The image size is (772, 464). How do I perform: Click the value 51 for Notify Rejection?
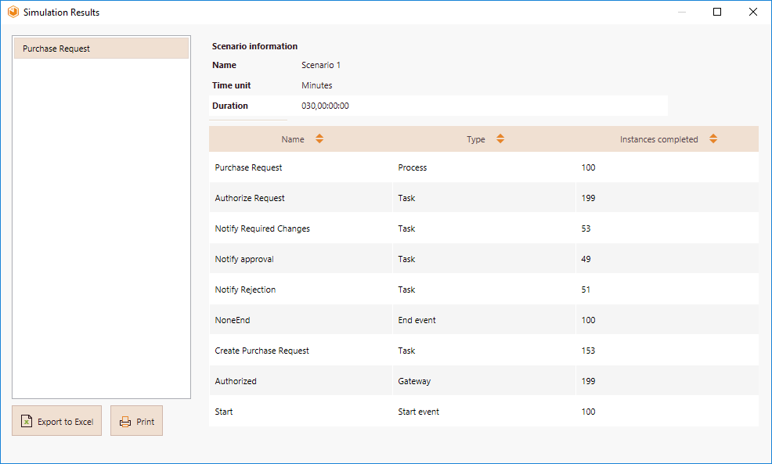(586, 290)
